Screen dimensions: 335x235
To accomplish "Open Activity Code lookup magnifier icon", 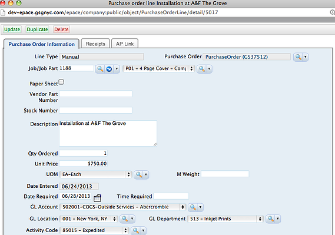I will coord(135,230).
